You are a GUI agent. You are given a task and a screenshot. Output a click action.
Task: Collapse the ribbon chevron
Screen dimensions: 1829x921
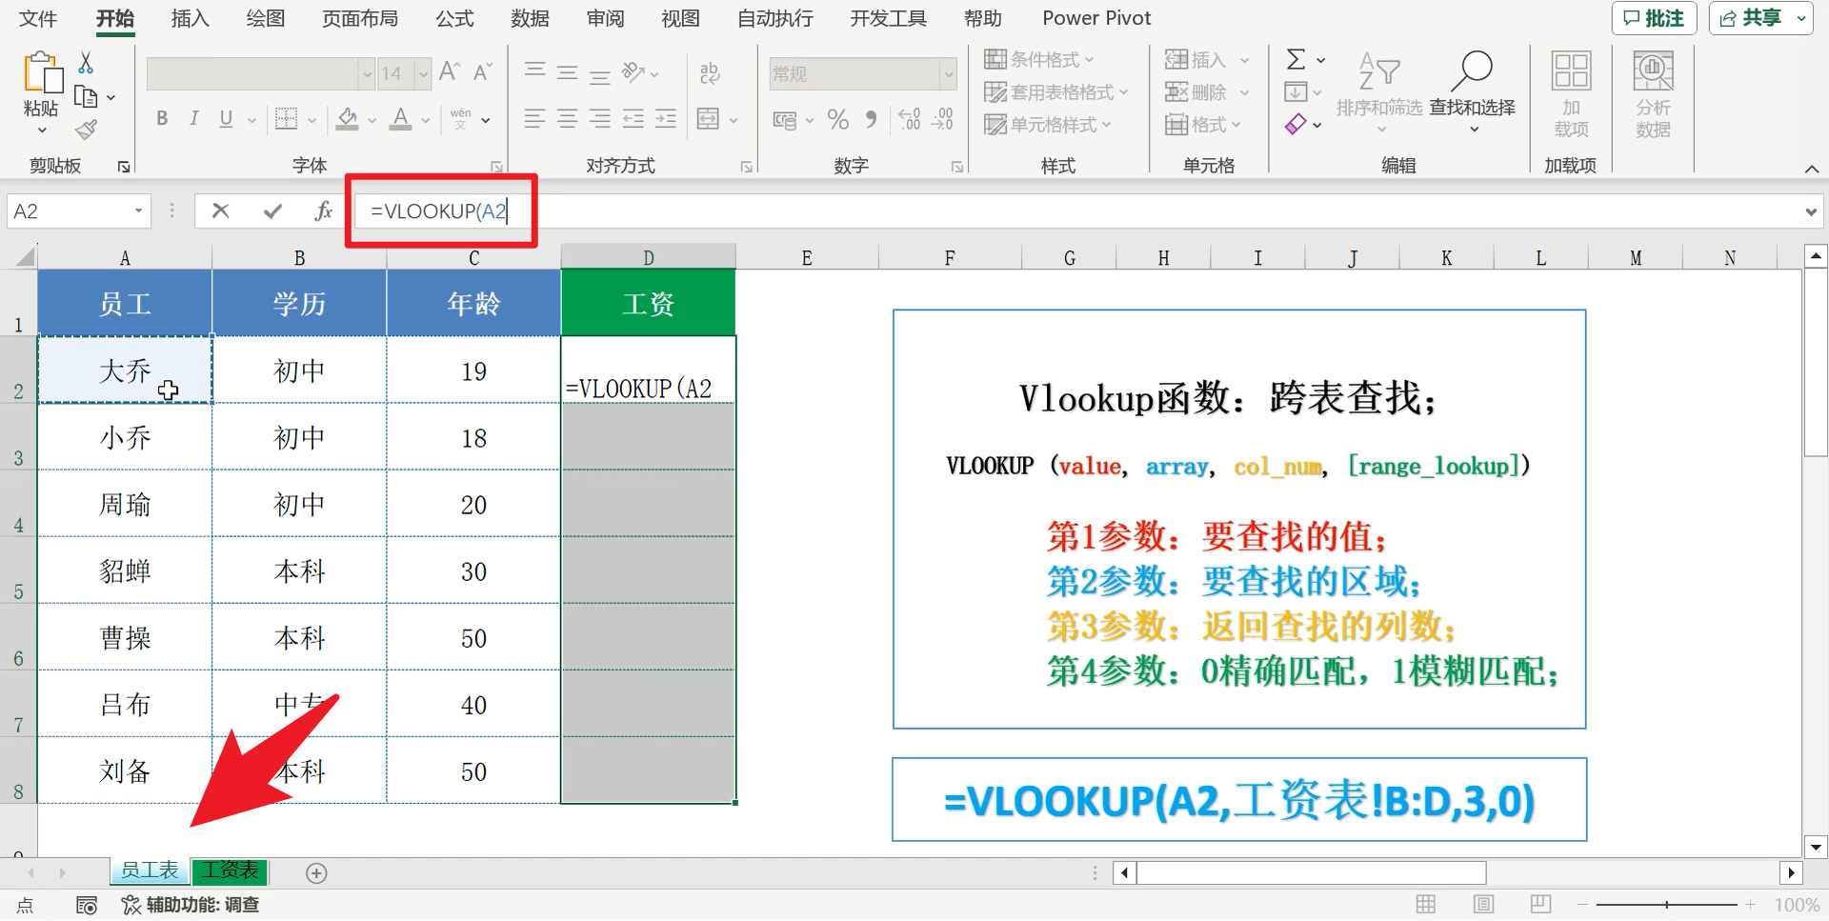[1811, 169]
